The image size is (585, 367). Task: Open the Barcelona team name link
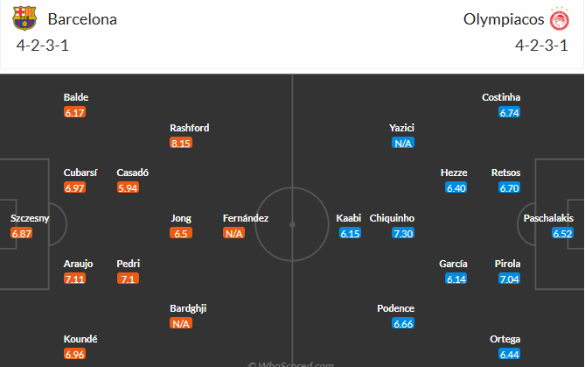82,18
